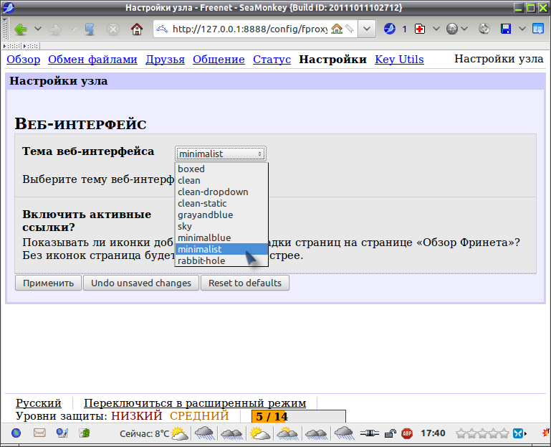Select the clean theme option
This screenshot has width=551, height=447.
point(221,181)
